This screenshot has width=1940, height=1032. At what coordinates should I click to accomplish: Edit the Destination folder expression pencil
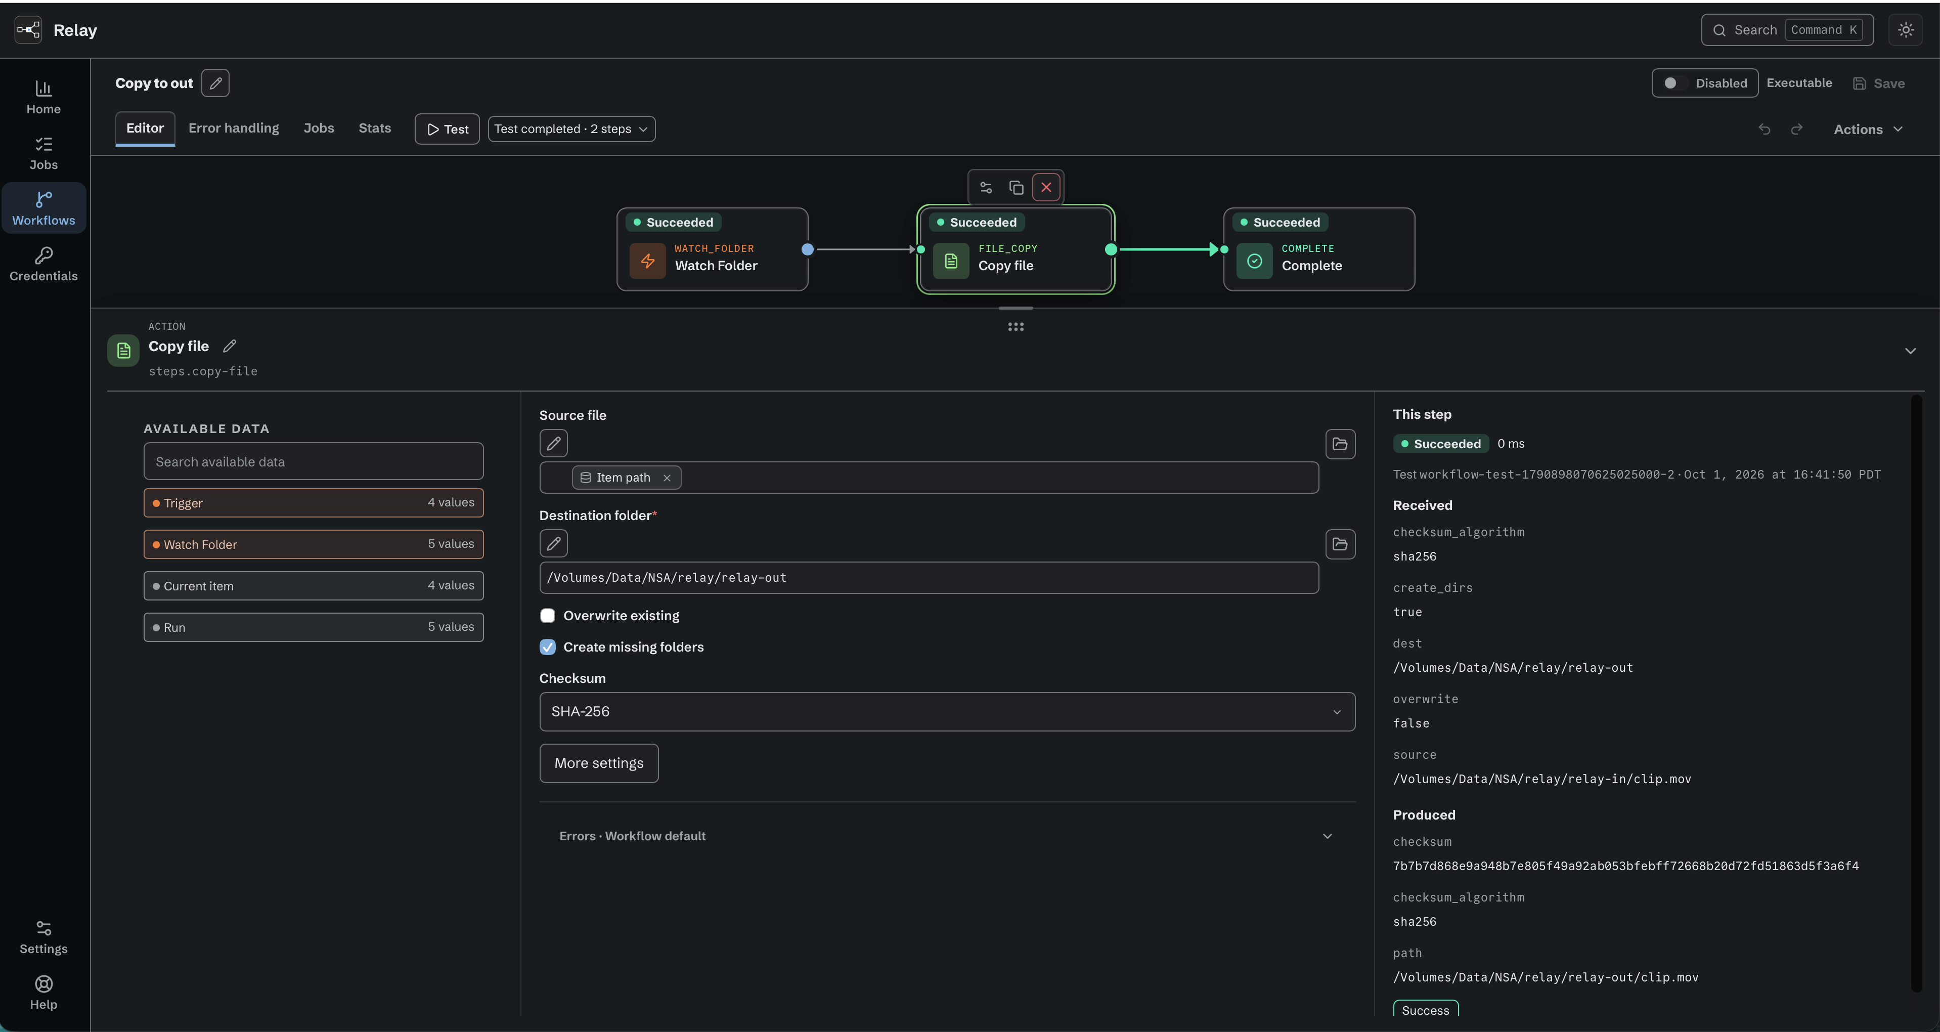click(x=554, y=544)
